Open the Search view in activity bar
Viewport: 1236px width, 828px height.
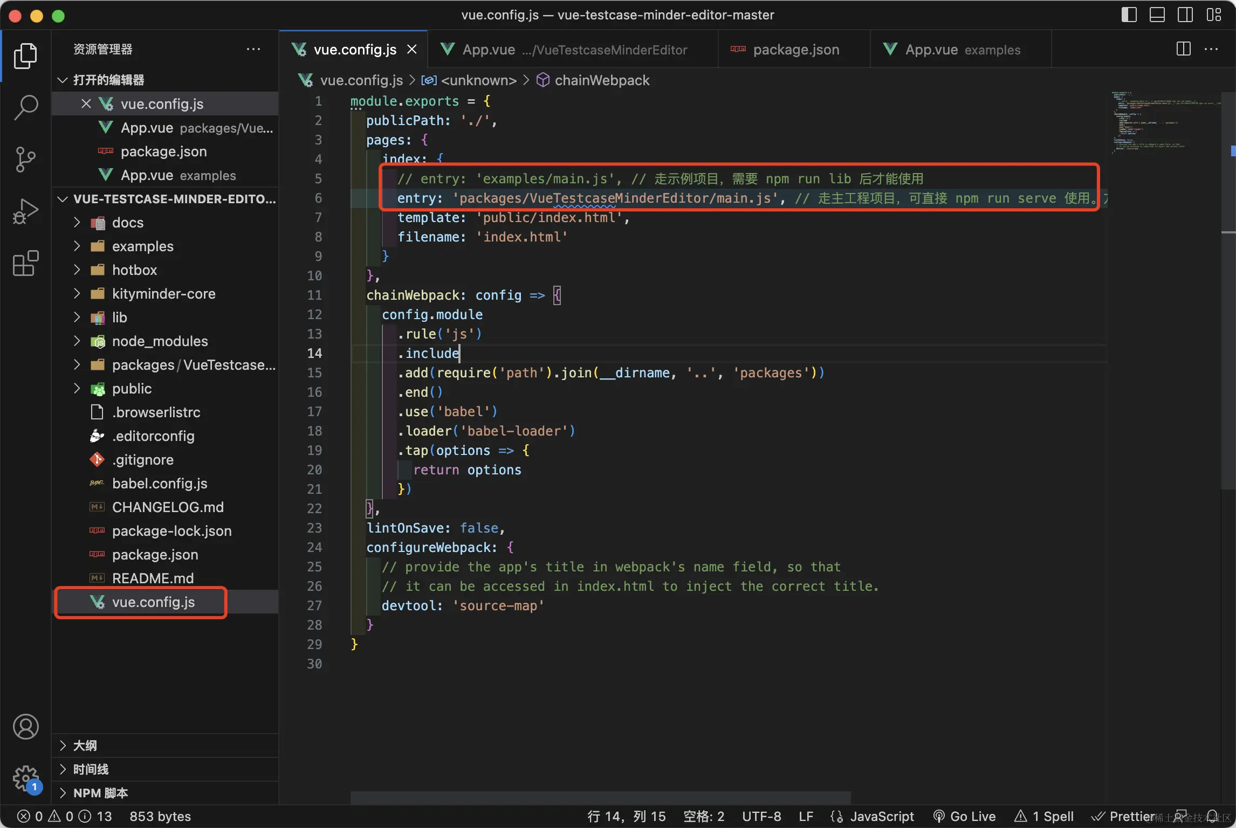pos(25,107)
